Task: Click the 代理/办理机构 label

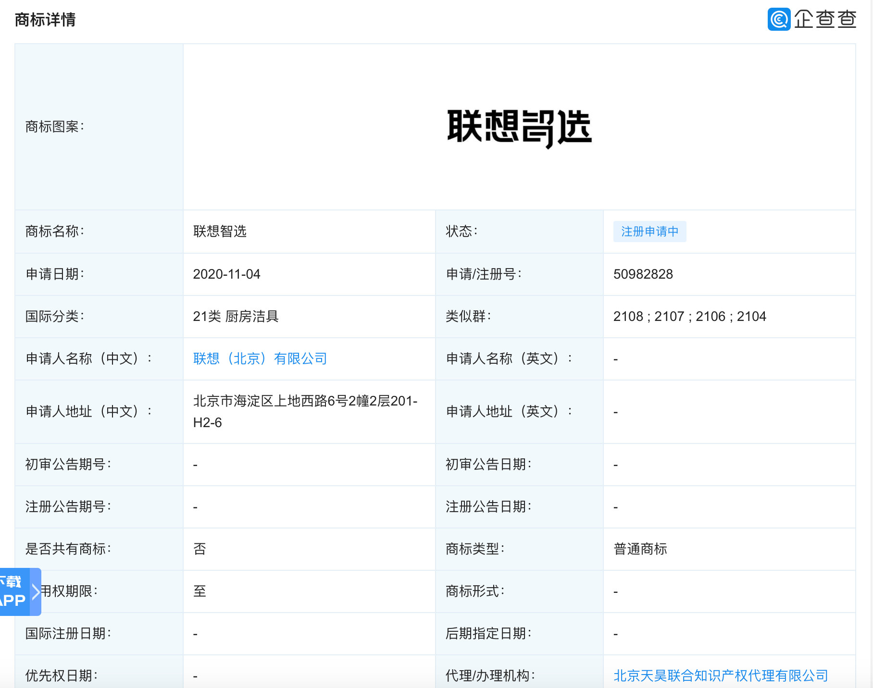Action: point(490,676)
